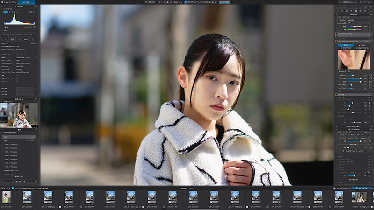The height and width of the screenshot is (210, 374).
Task: Open the プリセット presets button
Action: coord(366,2)
